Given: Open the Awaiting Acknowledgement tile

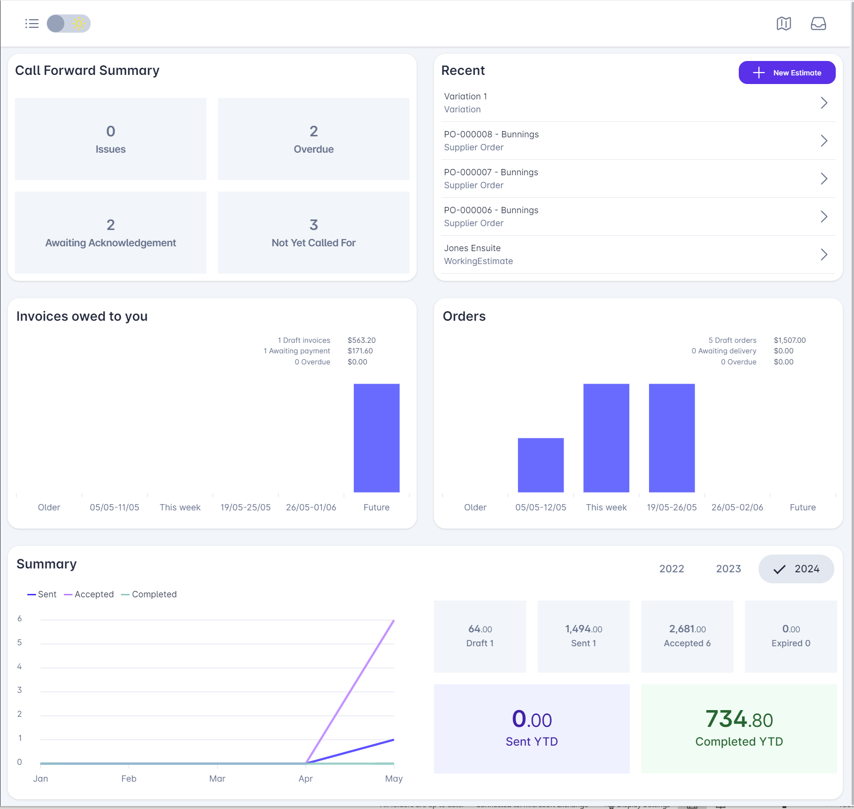Looking at the screenshot, I should pyautogui.click(x=110, y=232).
